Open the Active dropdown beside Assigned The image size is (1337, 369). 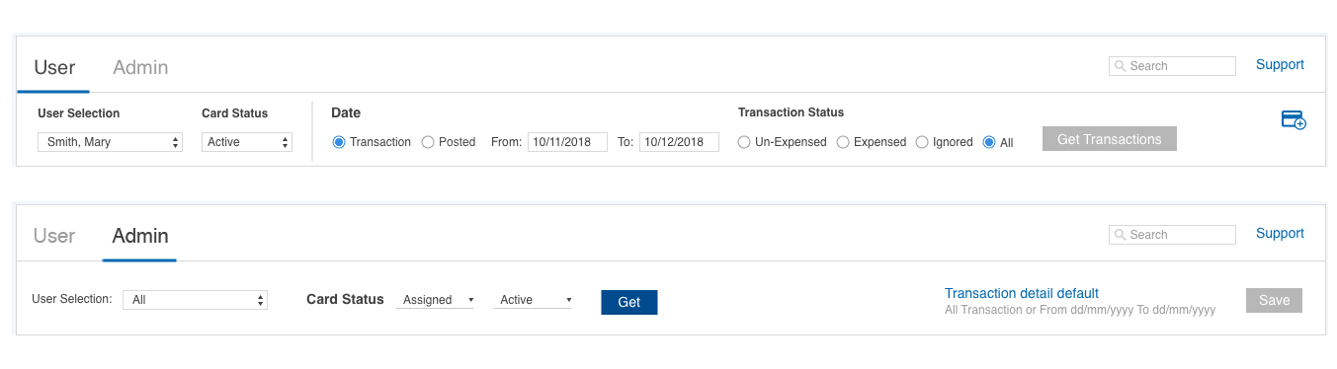(533, 300)
